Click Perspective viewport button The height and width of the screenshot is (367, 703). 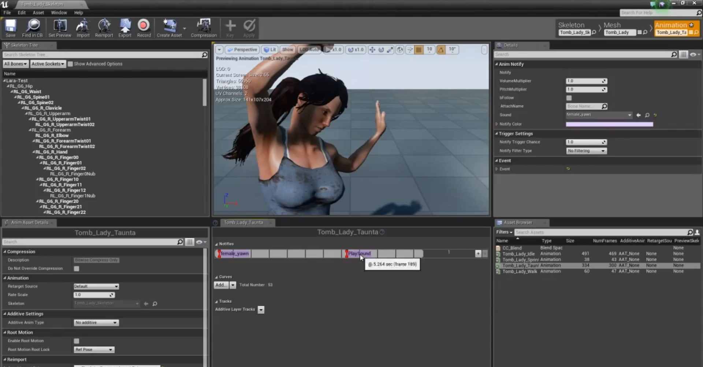[242, 50]
